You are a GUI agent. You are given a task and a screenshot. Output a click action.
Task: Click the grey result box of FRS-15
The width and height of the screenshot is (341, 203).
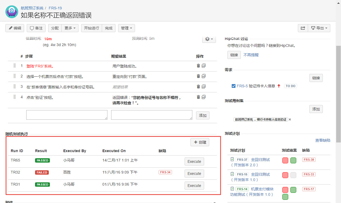pos(293,175)
